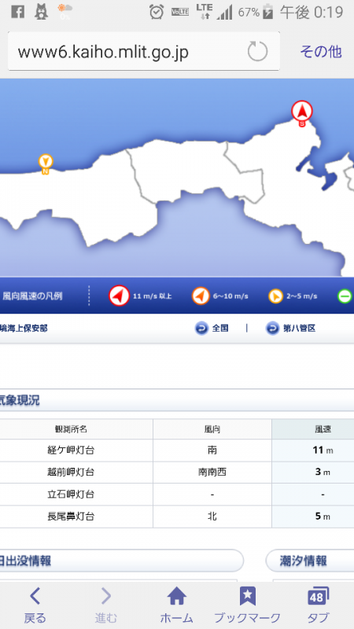Open the その他 menu

321,52
